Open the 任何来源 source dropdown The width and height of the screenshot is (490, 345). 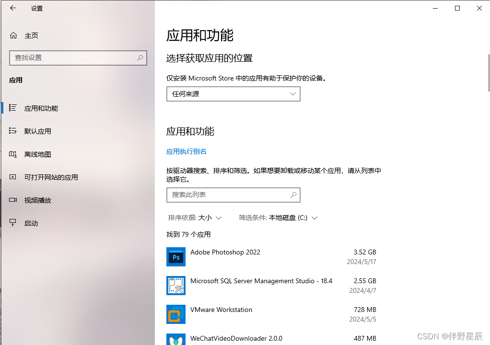pyautogui.click(x=233, y=94)
